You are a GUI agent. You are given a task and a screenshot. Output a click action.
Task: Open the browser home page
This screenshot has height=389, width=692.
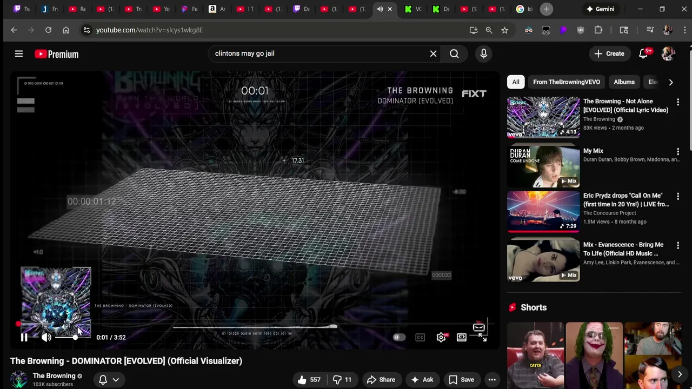point(66,30)
